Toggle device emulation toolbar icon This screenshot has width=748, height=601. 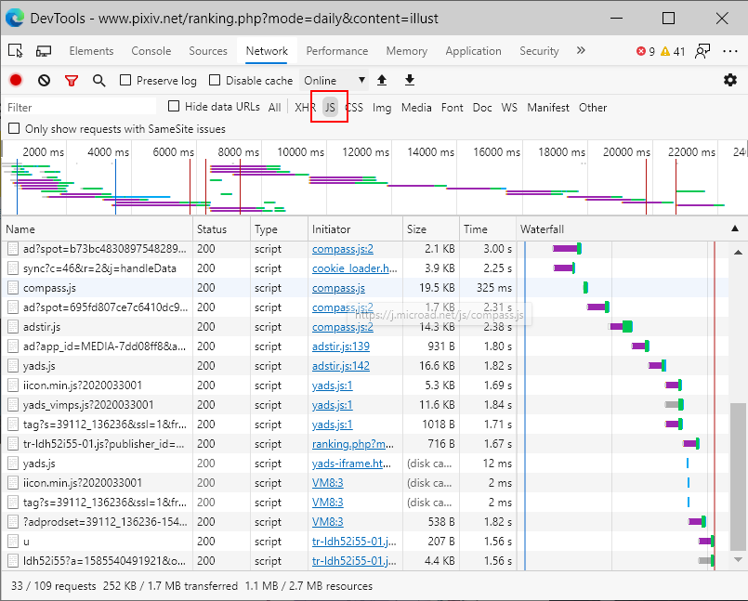pos(44,50)
